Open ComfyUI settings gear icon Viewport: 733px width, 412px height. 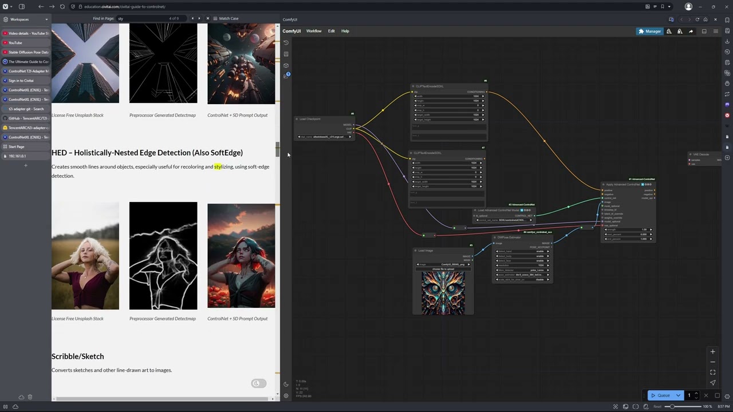pyautogui.click(x=286, y=395)
